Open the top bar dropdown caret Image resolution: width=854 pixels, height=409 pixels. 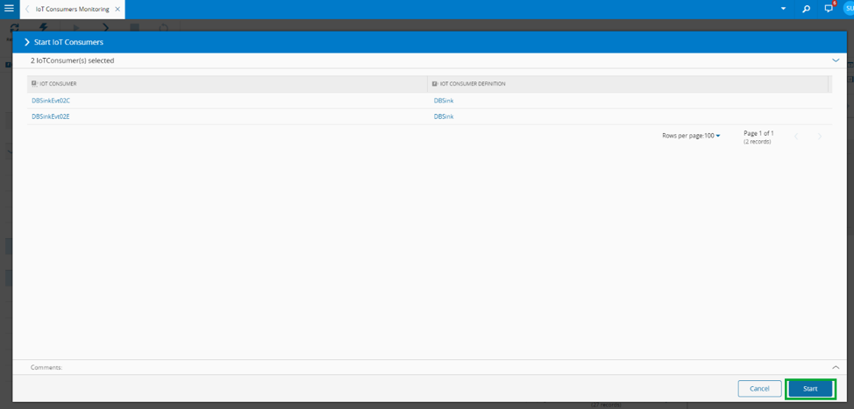(x=783, y=10)
